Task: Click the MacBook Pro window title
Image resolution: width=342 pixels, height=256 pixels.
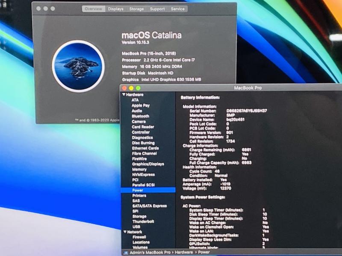Action: 248,88
